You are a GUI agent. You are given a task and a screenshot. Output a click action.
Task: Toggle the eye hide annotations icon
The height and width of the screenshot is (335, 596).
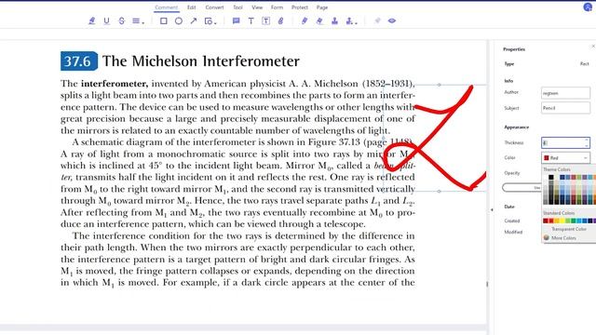click(x=392, y=20)
